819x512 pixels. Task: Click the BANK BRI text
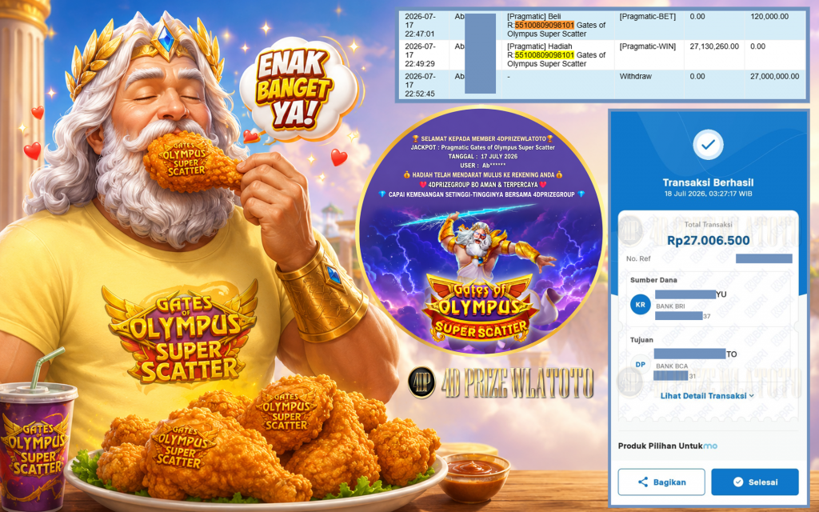pos(670,306)
